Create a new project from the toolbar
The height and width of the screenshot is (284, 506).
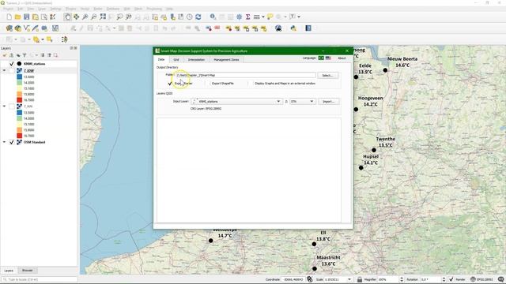pyautogui.click(x=9, y=17)
